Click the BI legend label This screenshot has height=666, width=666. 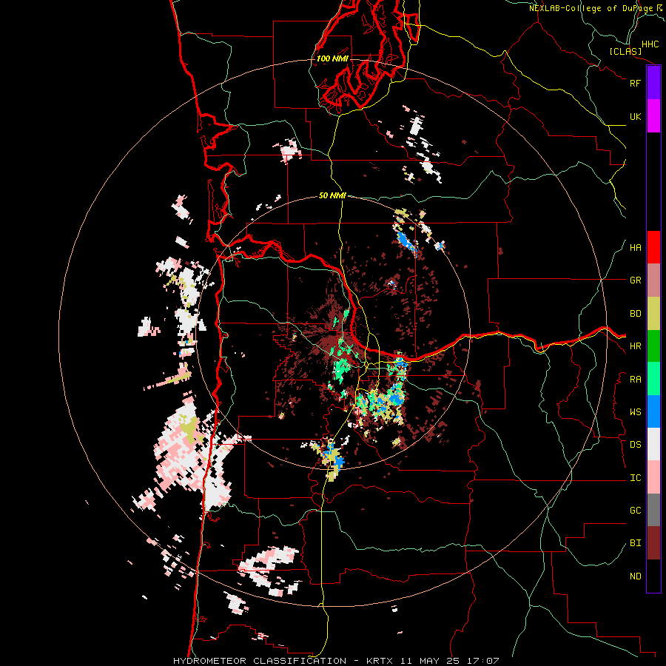635,543
